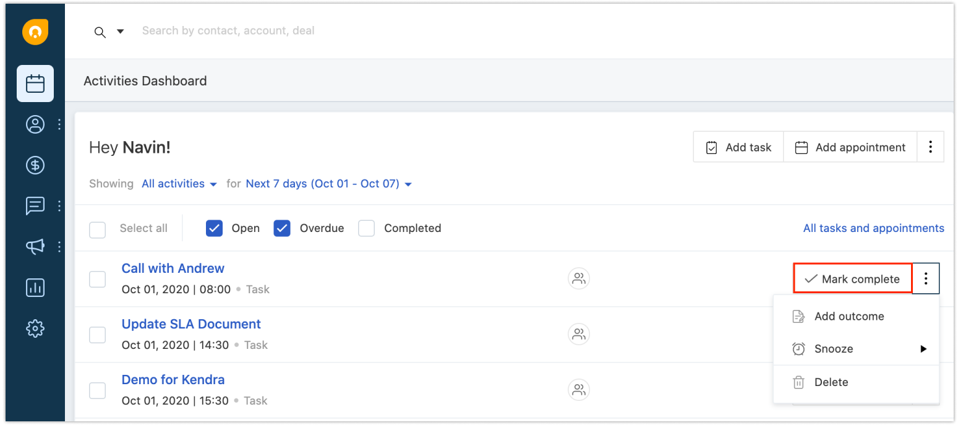Open the Analytics reports icon

click(35, 287)
